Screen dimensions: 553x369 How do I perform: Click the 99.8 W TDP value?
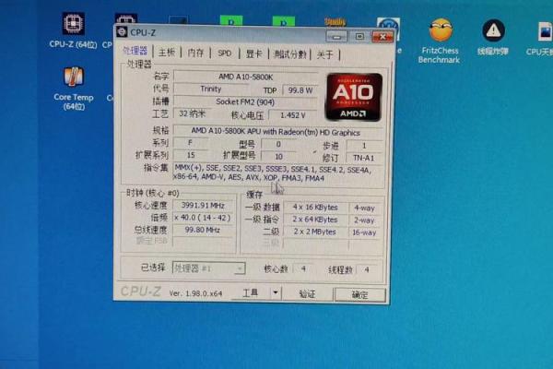click(300, 90)
